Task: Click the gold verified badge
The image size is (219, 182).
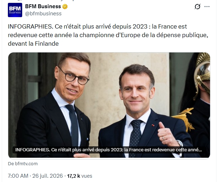Action: (65, 6)
